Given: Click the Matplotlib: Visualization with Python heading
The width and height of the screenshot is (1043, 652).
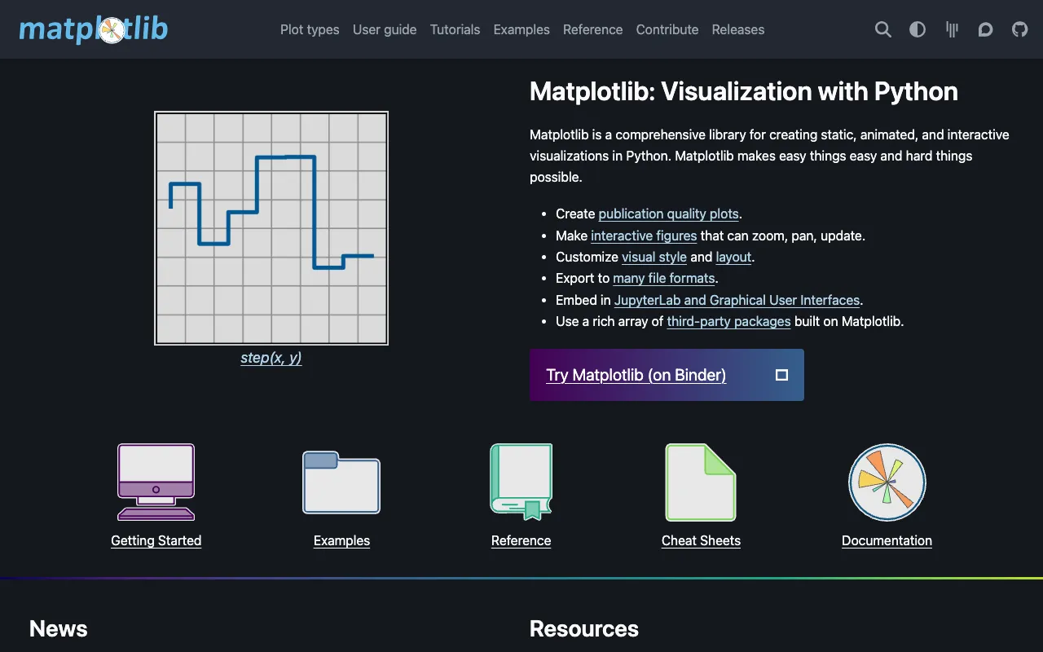Looking at the screenshot, I should point(744,91).
